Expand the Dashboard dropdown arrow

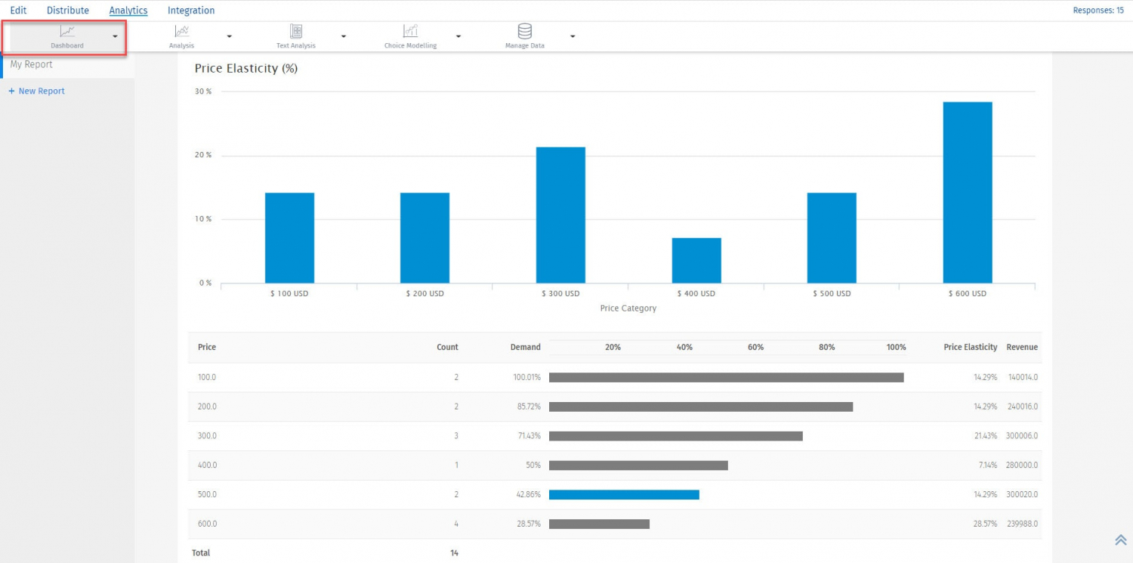115,36
